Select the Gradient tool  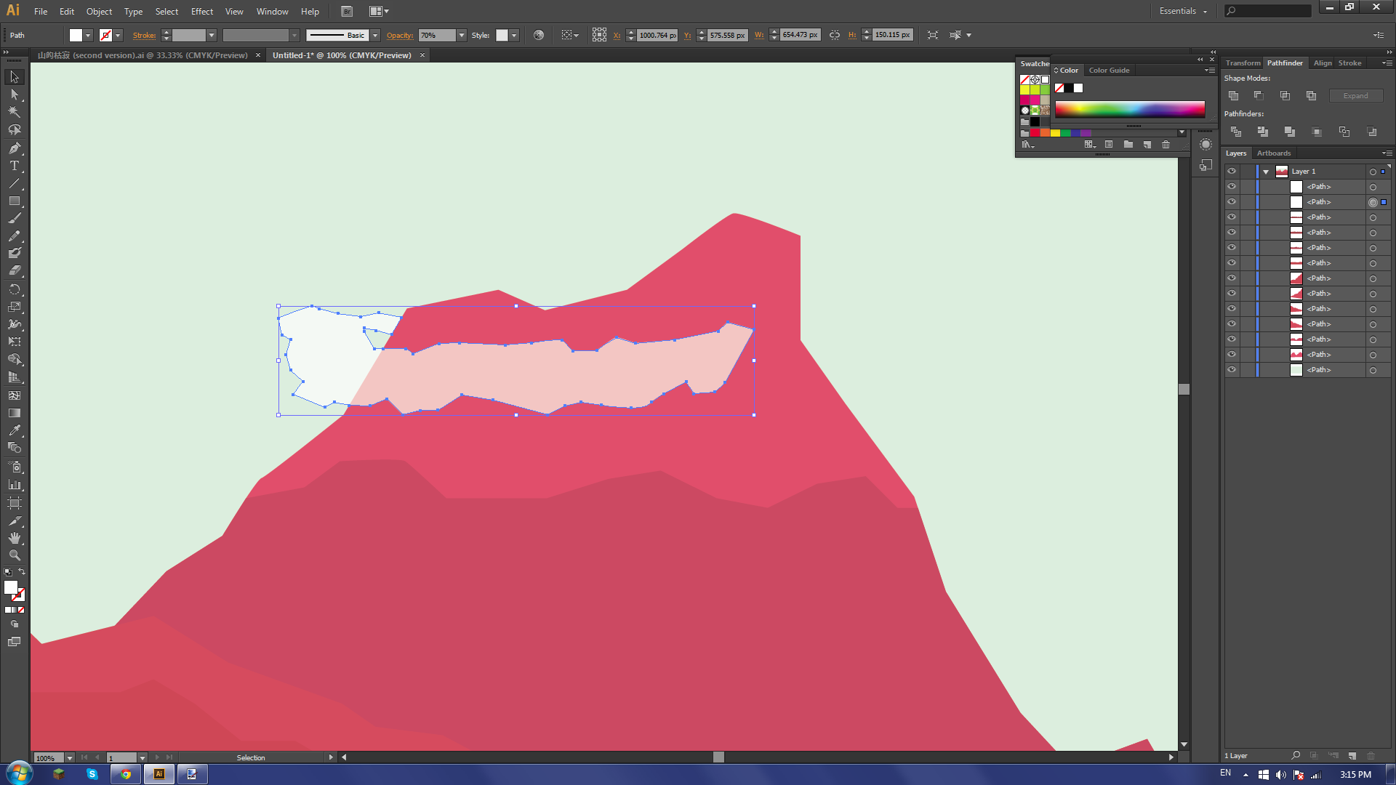[x=15, y=413]
